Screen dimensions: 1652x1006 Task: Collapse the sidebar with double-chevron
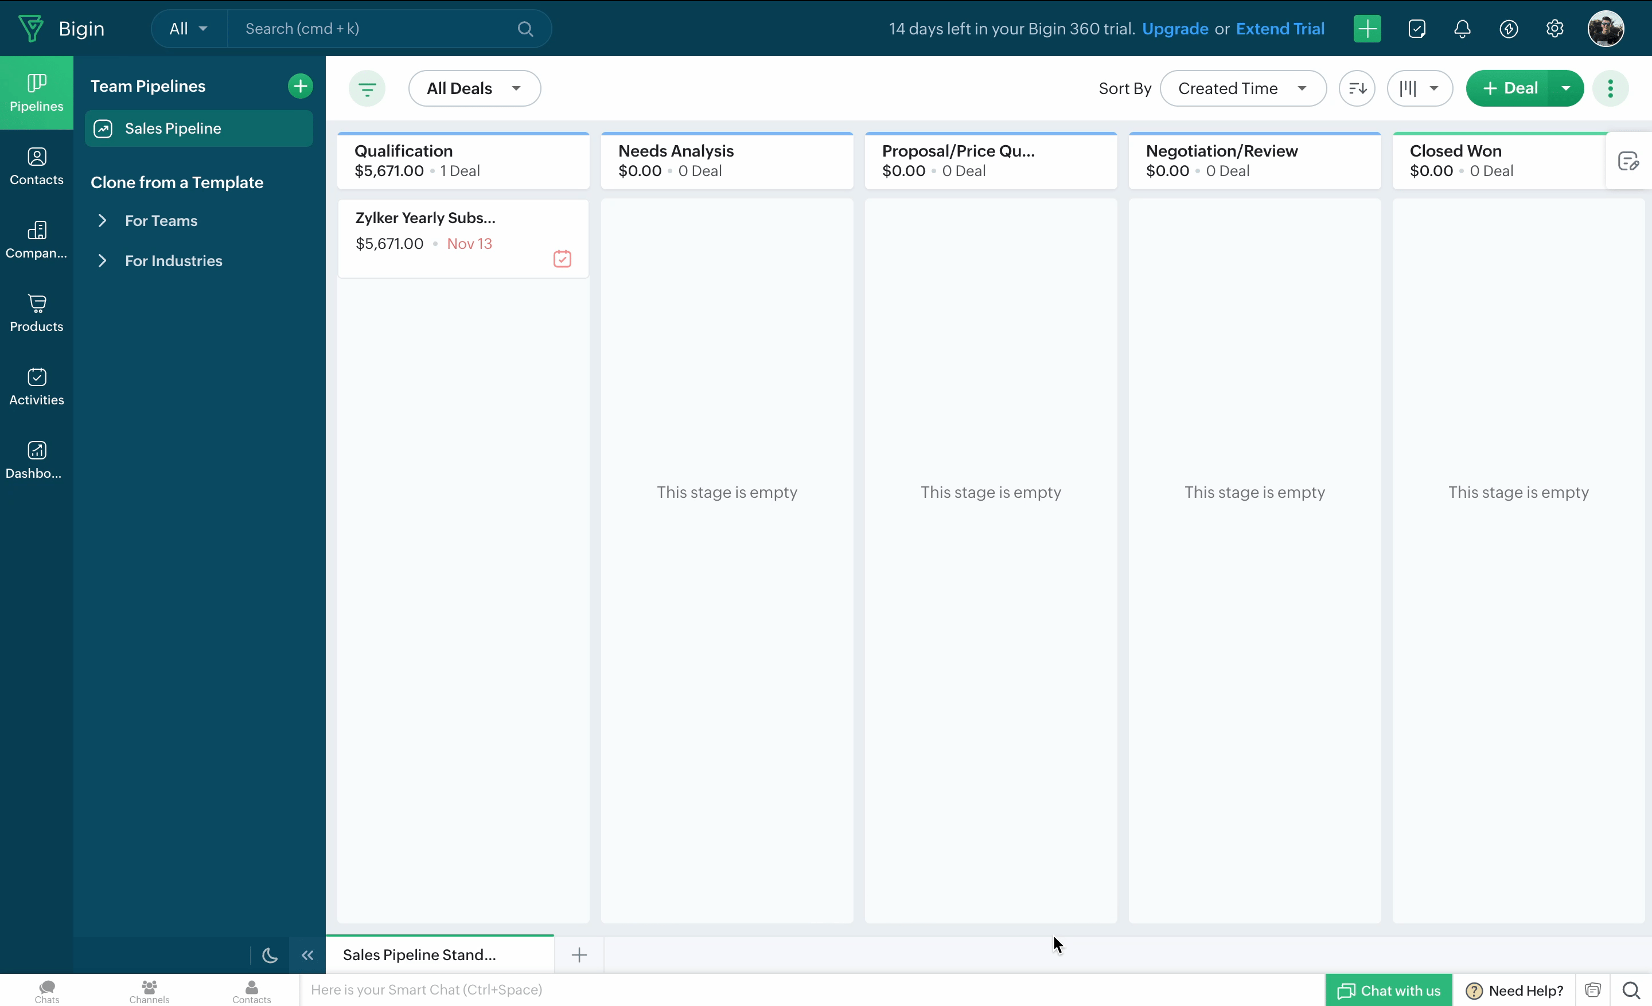(307, 955)
